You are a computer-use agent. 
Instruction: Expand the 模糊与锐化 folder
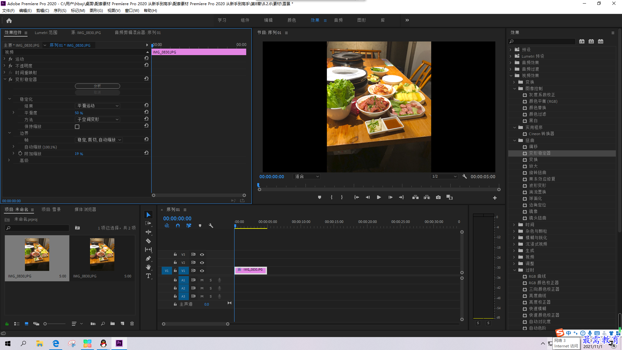click(x=514, y=238)
